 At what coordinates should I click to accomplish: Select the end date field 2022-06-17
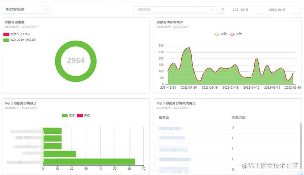277,10
